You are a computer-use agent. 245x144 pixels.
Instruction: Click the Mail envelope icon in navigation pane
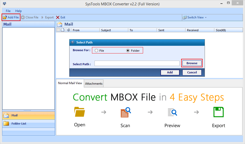coord(6,115)
